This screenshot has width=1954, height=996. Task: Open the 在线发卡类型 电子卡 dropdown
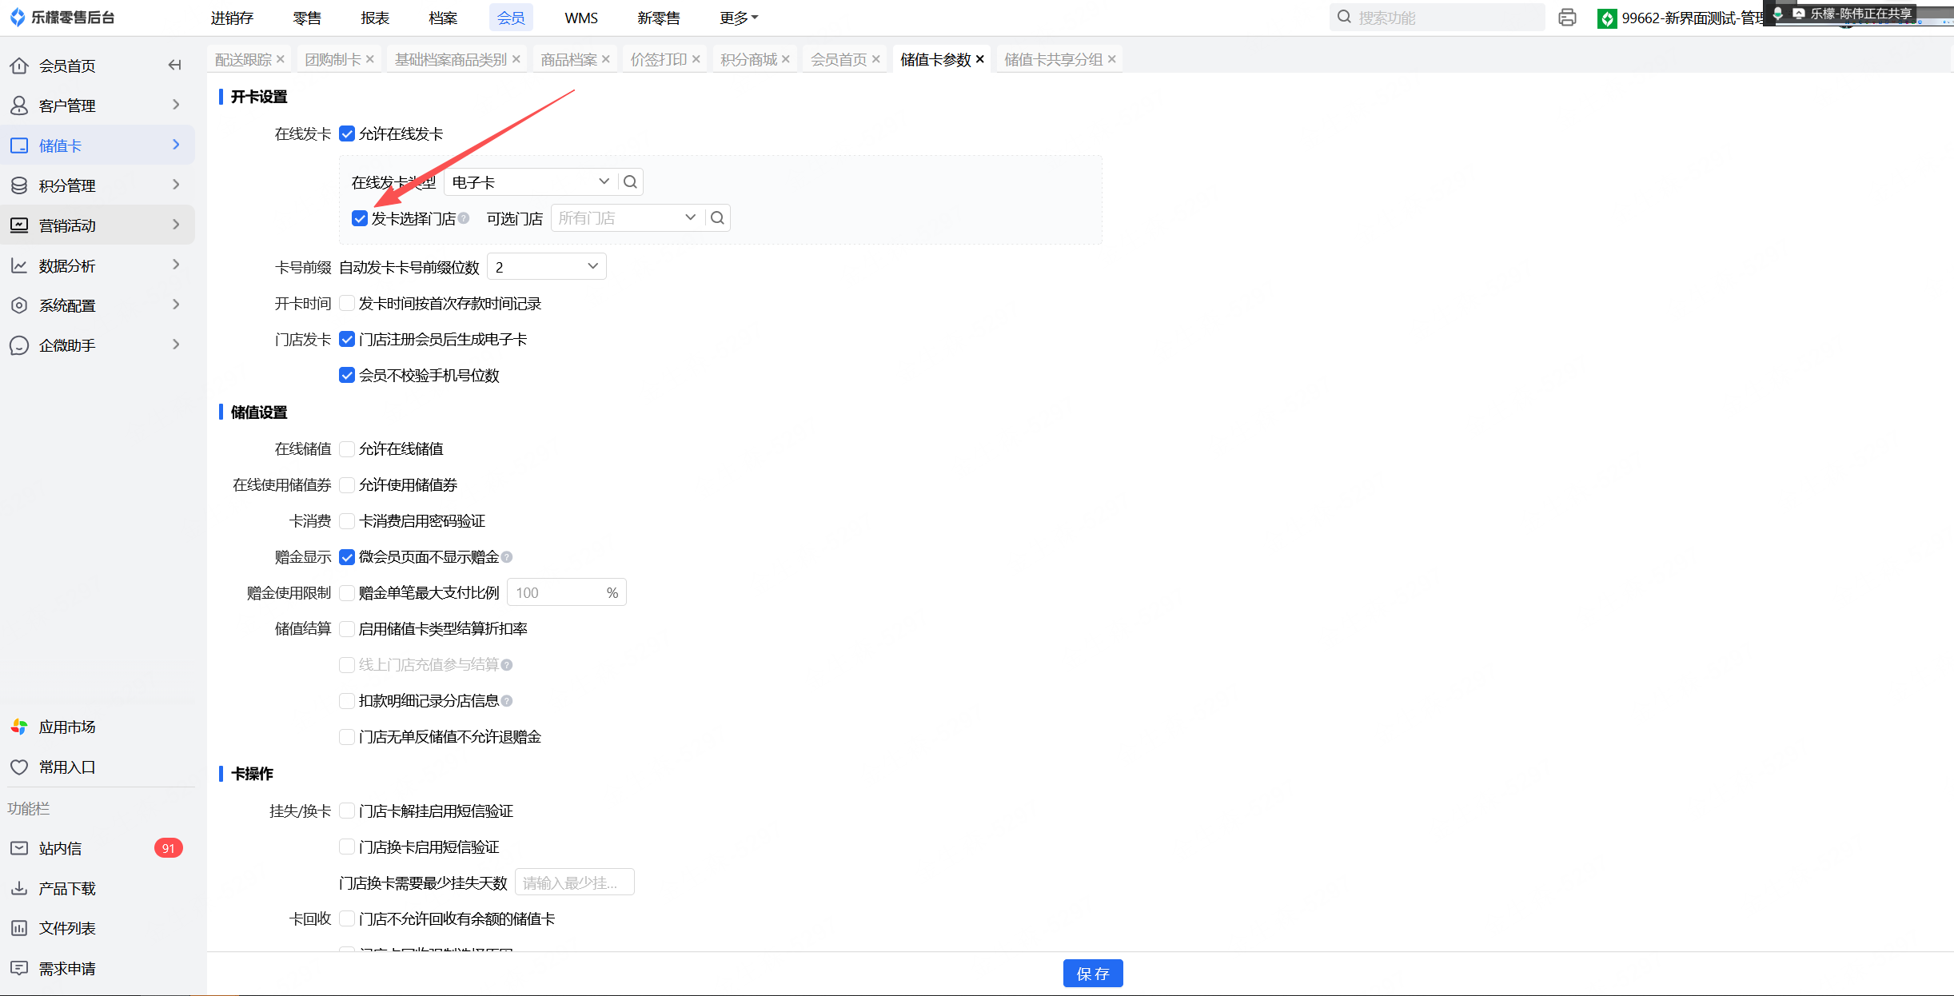coord(529,182)
